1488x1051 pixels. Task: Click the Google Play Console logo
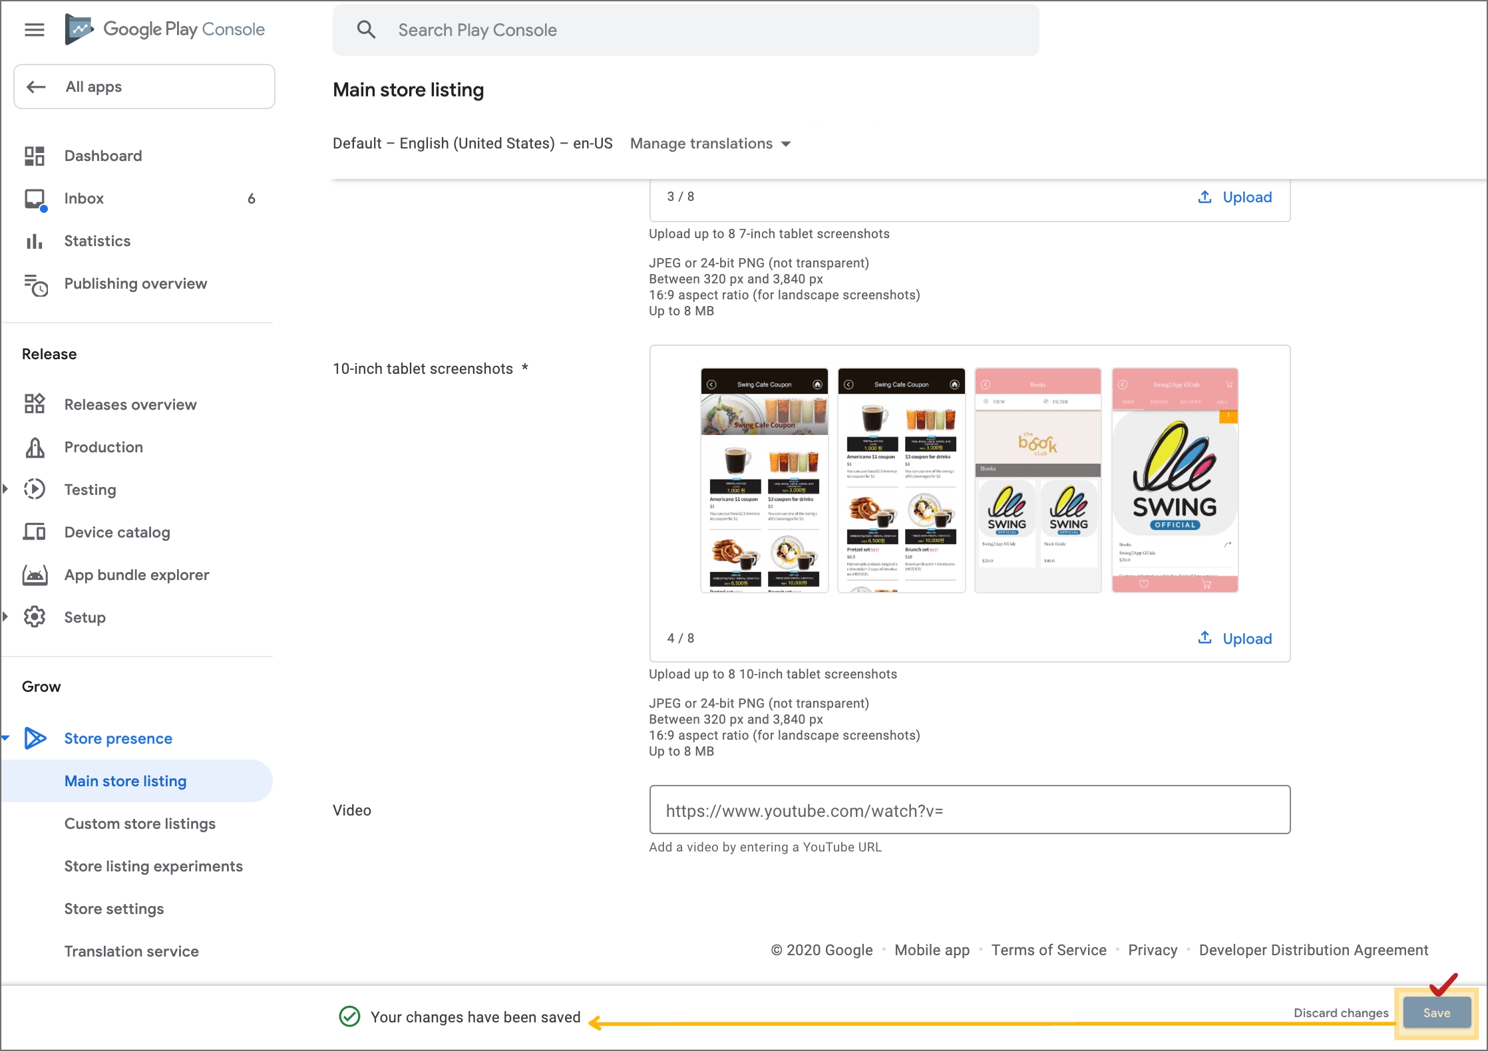click(x=165, y=29)
